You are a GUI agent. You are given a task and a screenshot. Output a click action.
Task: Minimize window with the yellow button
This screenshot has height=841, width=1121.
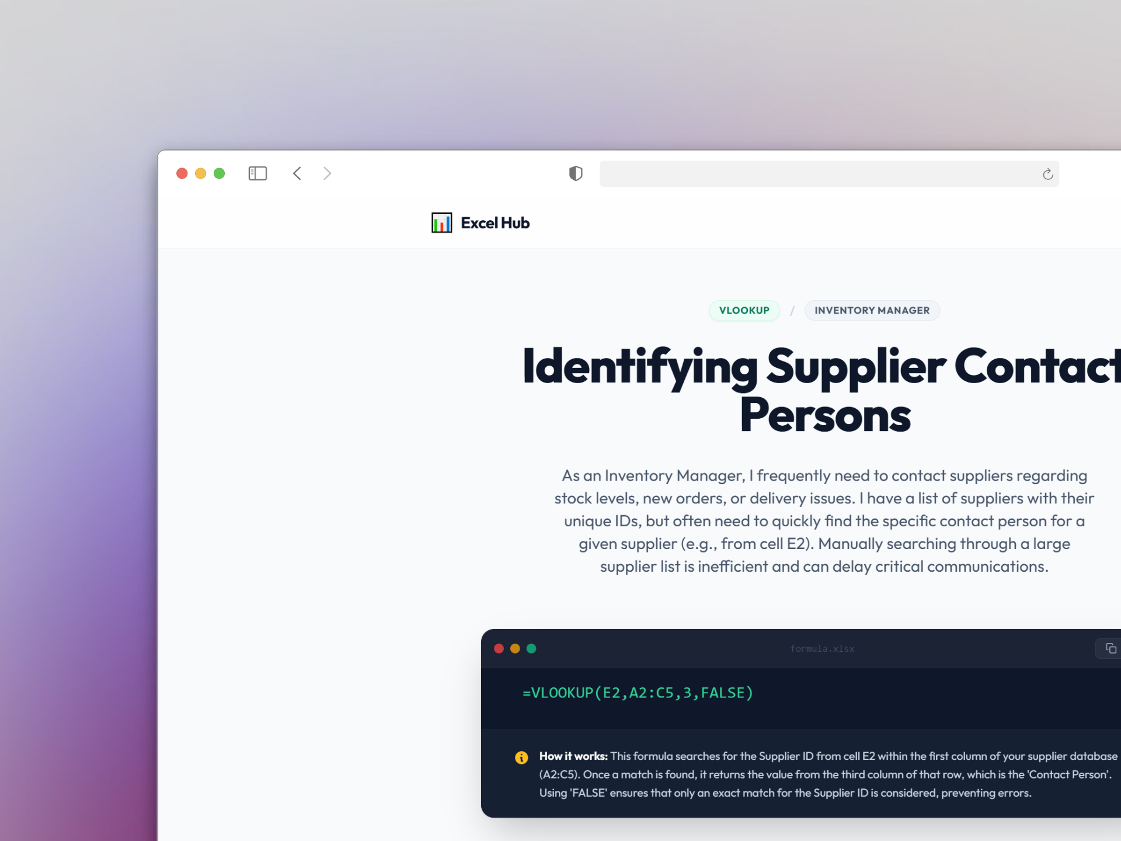coord(200,173)
